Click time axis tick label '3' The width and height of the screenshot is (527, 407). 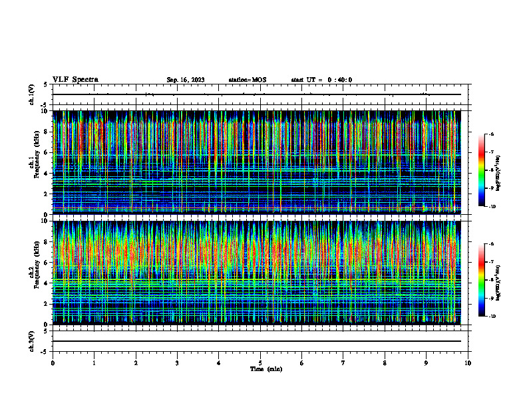(177, 363)
